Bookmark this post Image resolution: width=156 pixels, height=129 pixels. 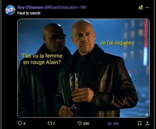pos(140,123)
